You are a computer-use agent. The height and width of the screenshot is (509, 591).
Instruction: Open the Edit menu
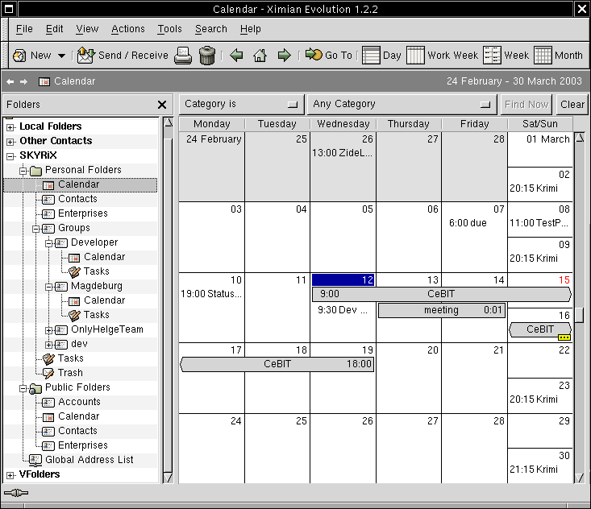pos(54,29)
